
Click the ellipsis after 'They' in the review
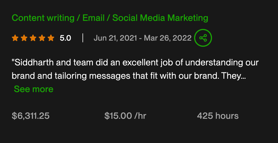pyautogui.click(x=243, y=76)
